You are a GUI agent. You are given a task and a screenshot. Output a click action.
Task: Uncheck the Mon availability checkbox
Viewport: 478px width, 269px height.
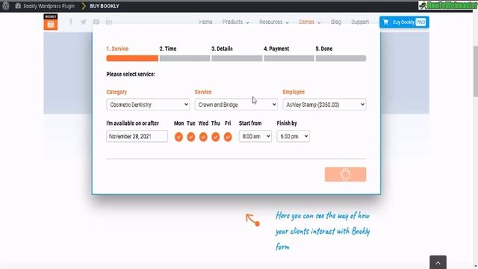[179, 137]
